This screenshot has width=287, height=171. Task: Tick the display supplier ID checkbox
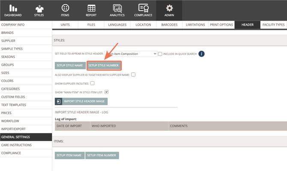(133, 74)
